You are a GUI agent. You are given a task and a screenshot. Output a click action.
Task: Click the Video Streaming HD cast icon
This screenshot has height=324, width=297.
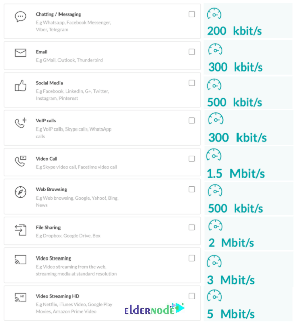20,297
